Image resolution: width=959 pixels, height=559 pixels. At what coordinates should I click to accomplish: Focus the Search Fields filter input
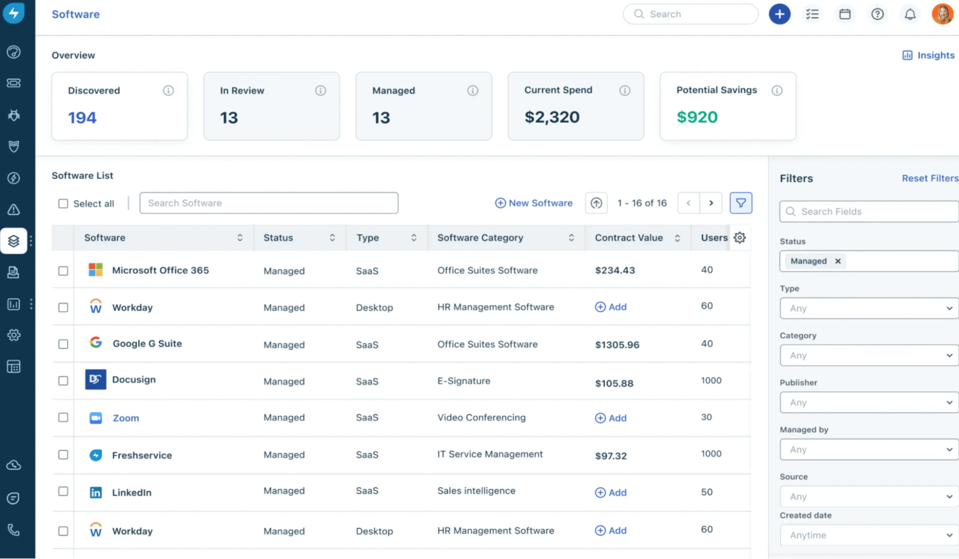[869, 211]
